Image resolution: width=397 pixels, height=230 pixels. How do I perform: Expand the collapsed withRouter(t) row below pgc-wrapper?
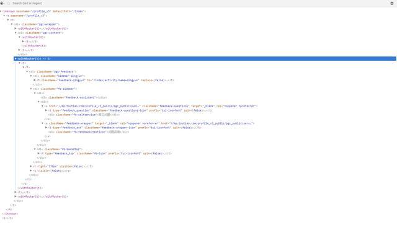coord(16,29)
